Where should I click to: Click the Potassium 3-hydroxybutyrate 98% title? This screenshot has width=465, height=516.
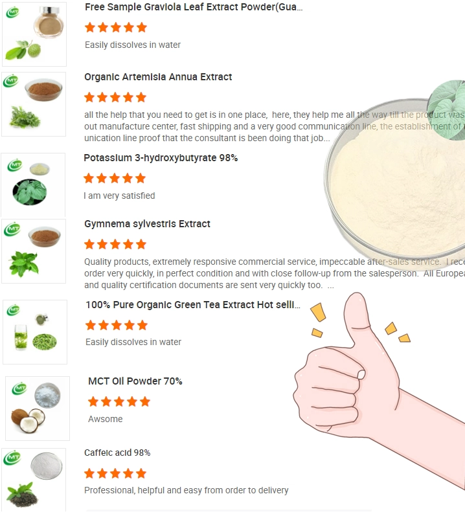pos(161,158)
